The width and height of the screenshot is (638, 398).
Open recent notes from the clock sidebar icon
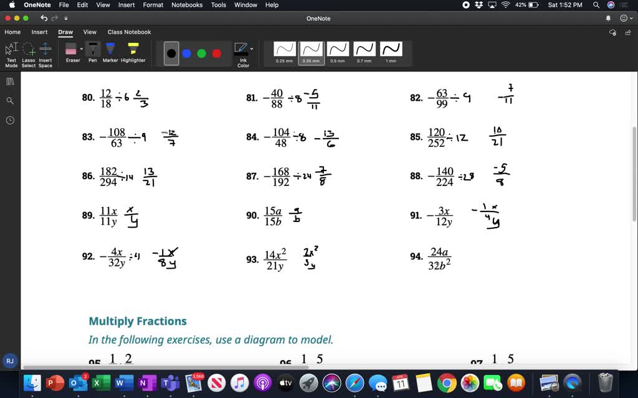(9, 120)
